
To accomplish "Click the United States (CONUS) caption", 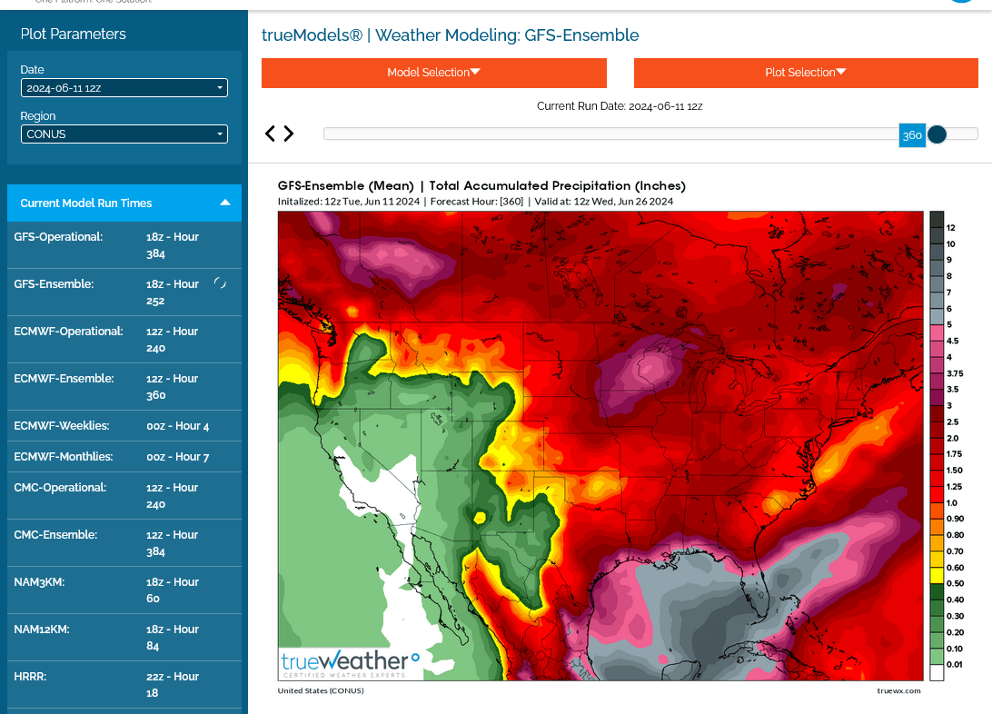I will point(321,690).
